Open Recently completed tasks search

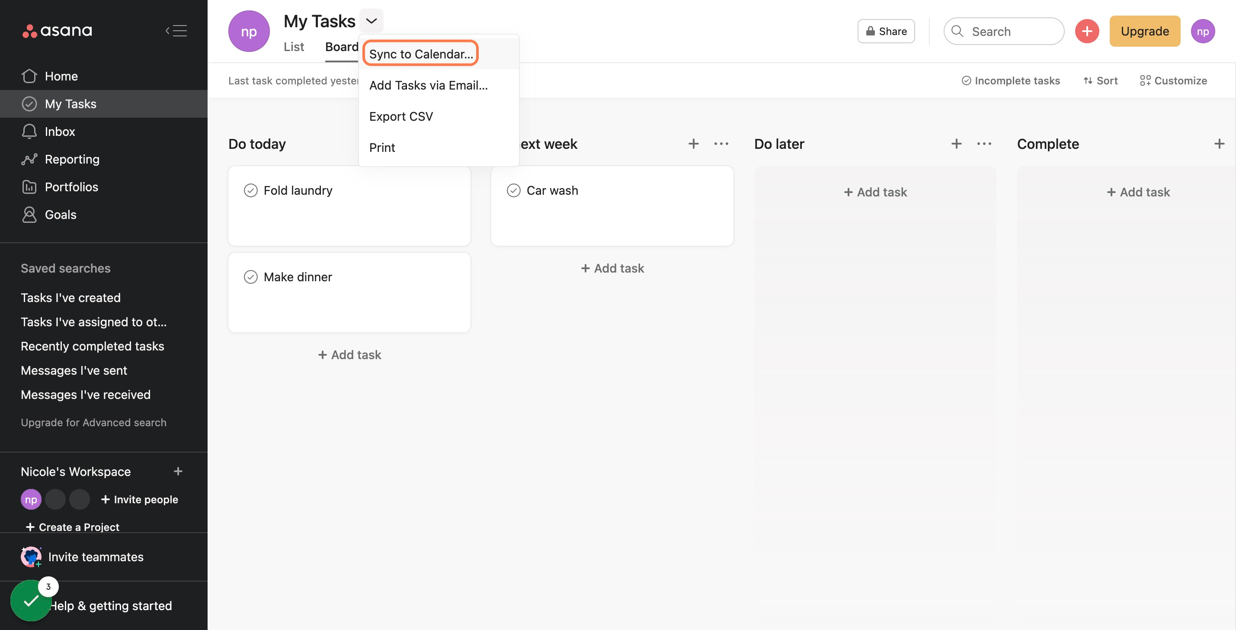coord(92,346)
